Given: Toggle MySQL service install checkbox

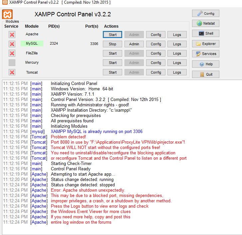Looking at the screenshot, I should pyautogui.click(x=12, y=44).
